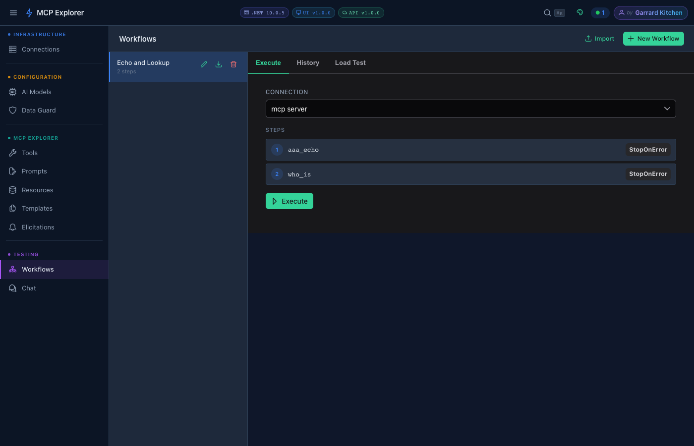Open the UI v1.0.0 badge dropdown
The image size is (694, 446).
click(313, 12)
